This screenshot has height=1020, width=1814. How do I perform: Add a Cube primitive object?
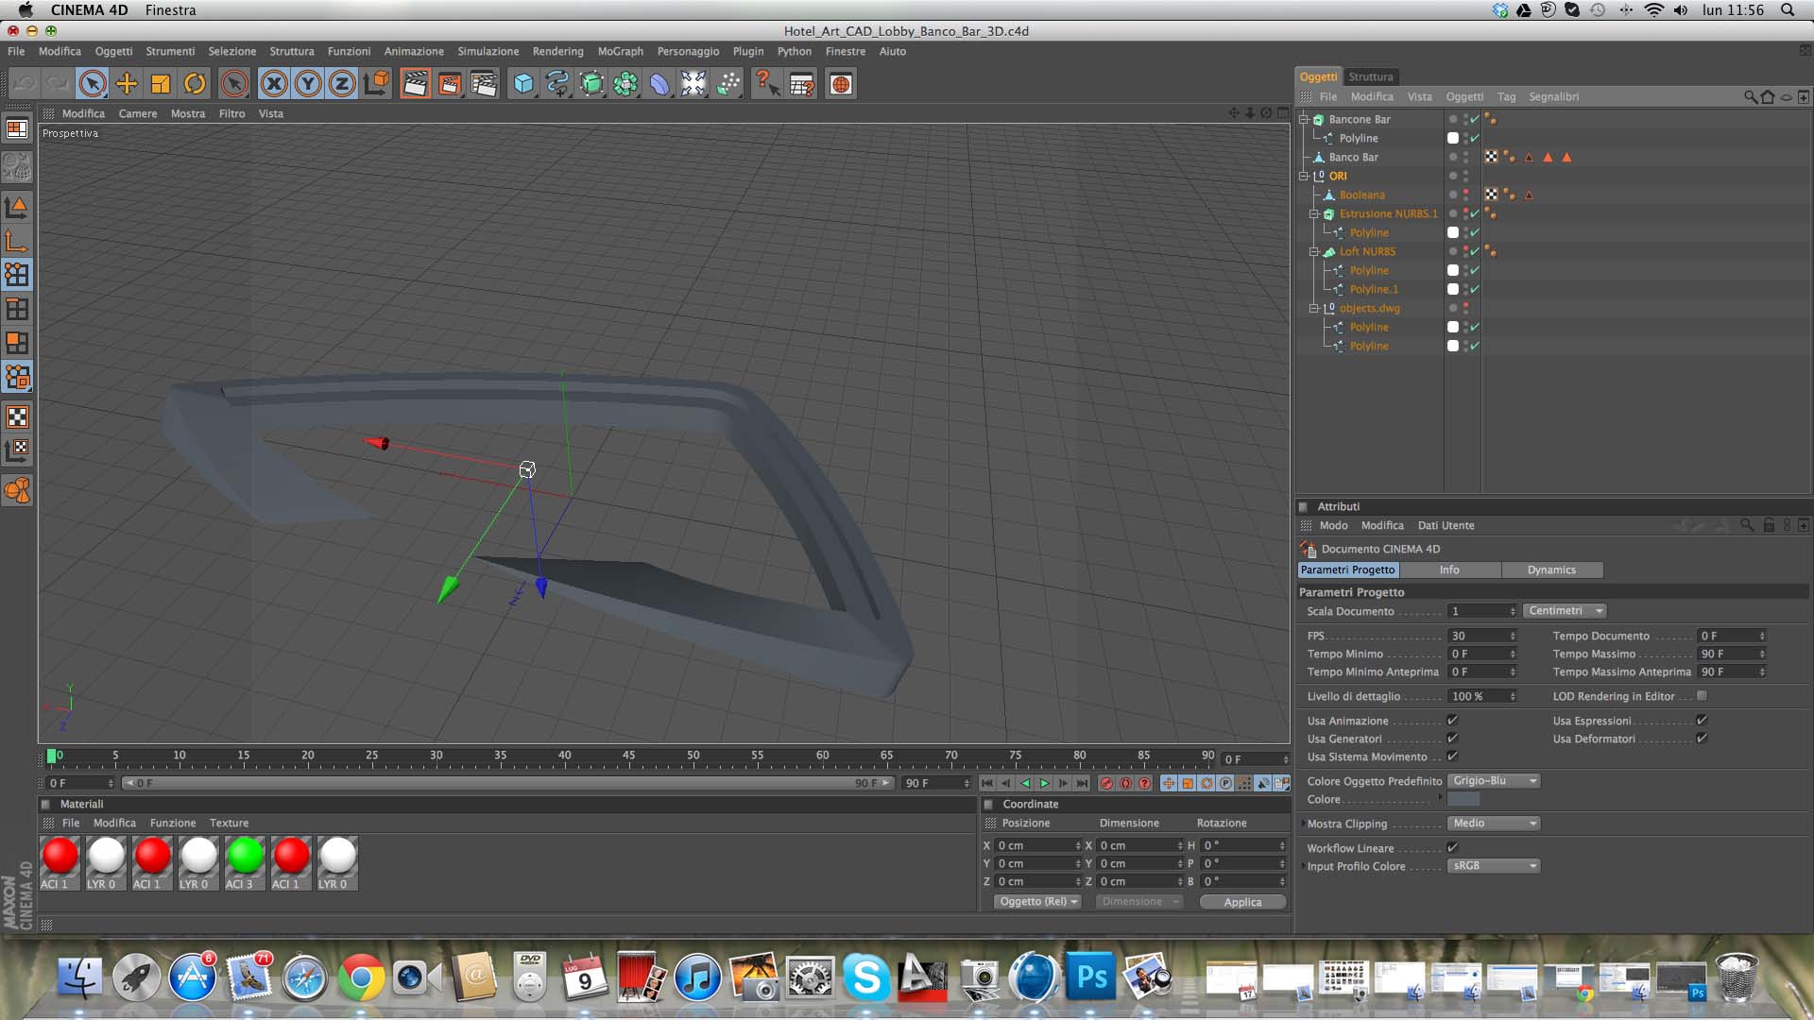[523, 84]
